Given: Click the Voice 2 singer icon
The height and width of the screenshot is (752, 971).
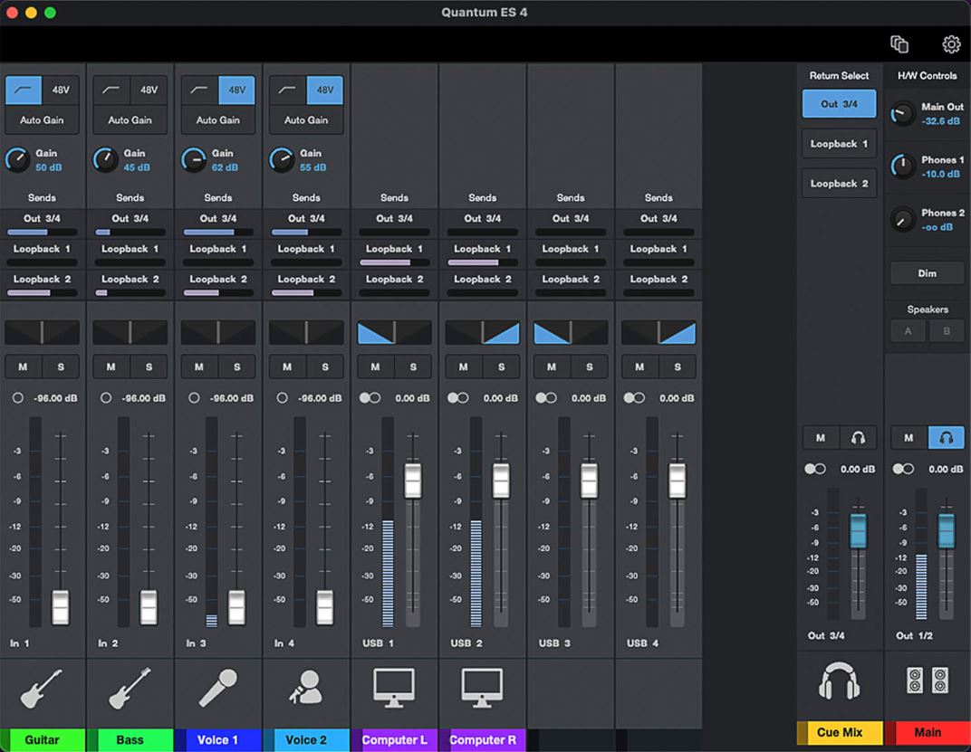Looking at the screenshot, I should (x=306, y=688).
